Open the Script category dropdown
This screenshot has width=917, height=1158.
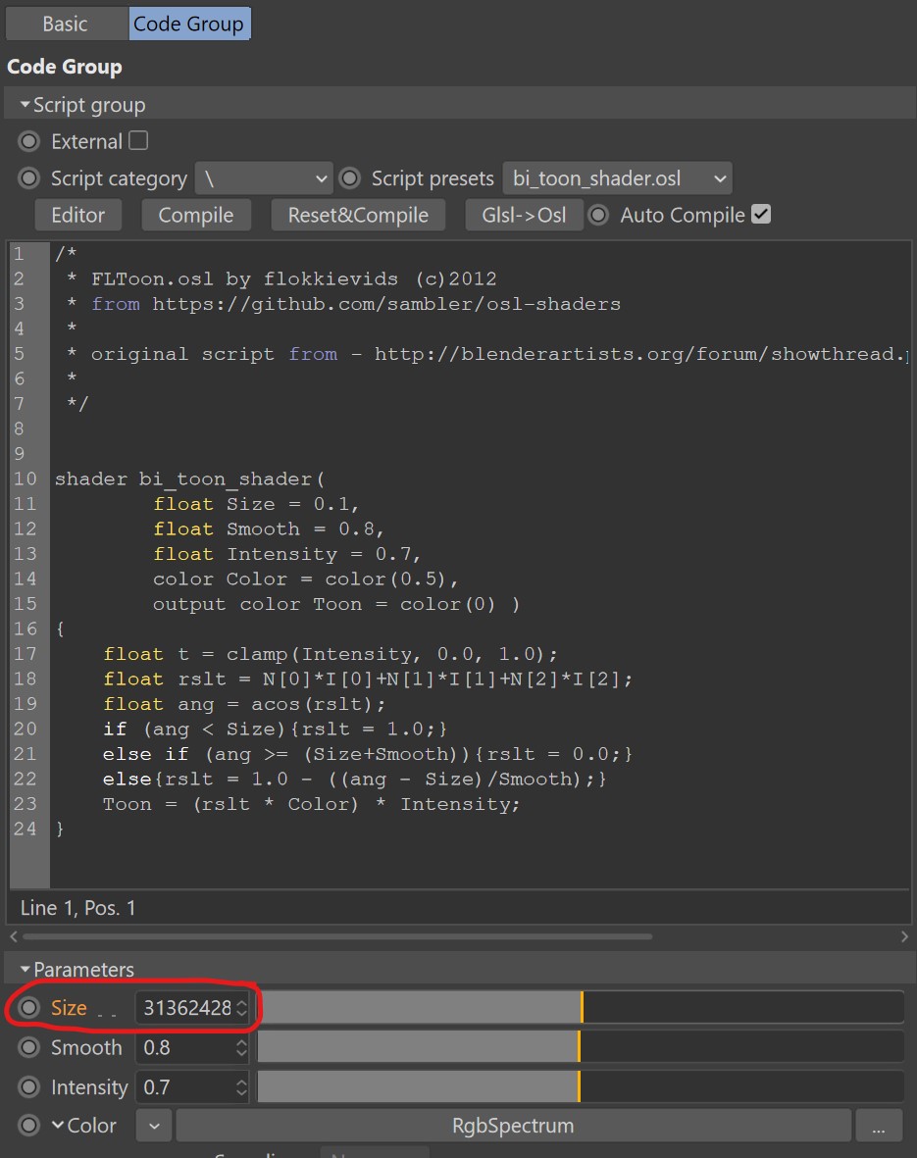point(264,178)
